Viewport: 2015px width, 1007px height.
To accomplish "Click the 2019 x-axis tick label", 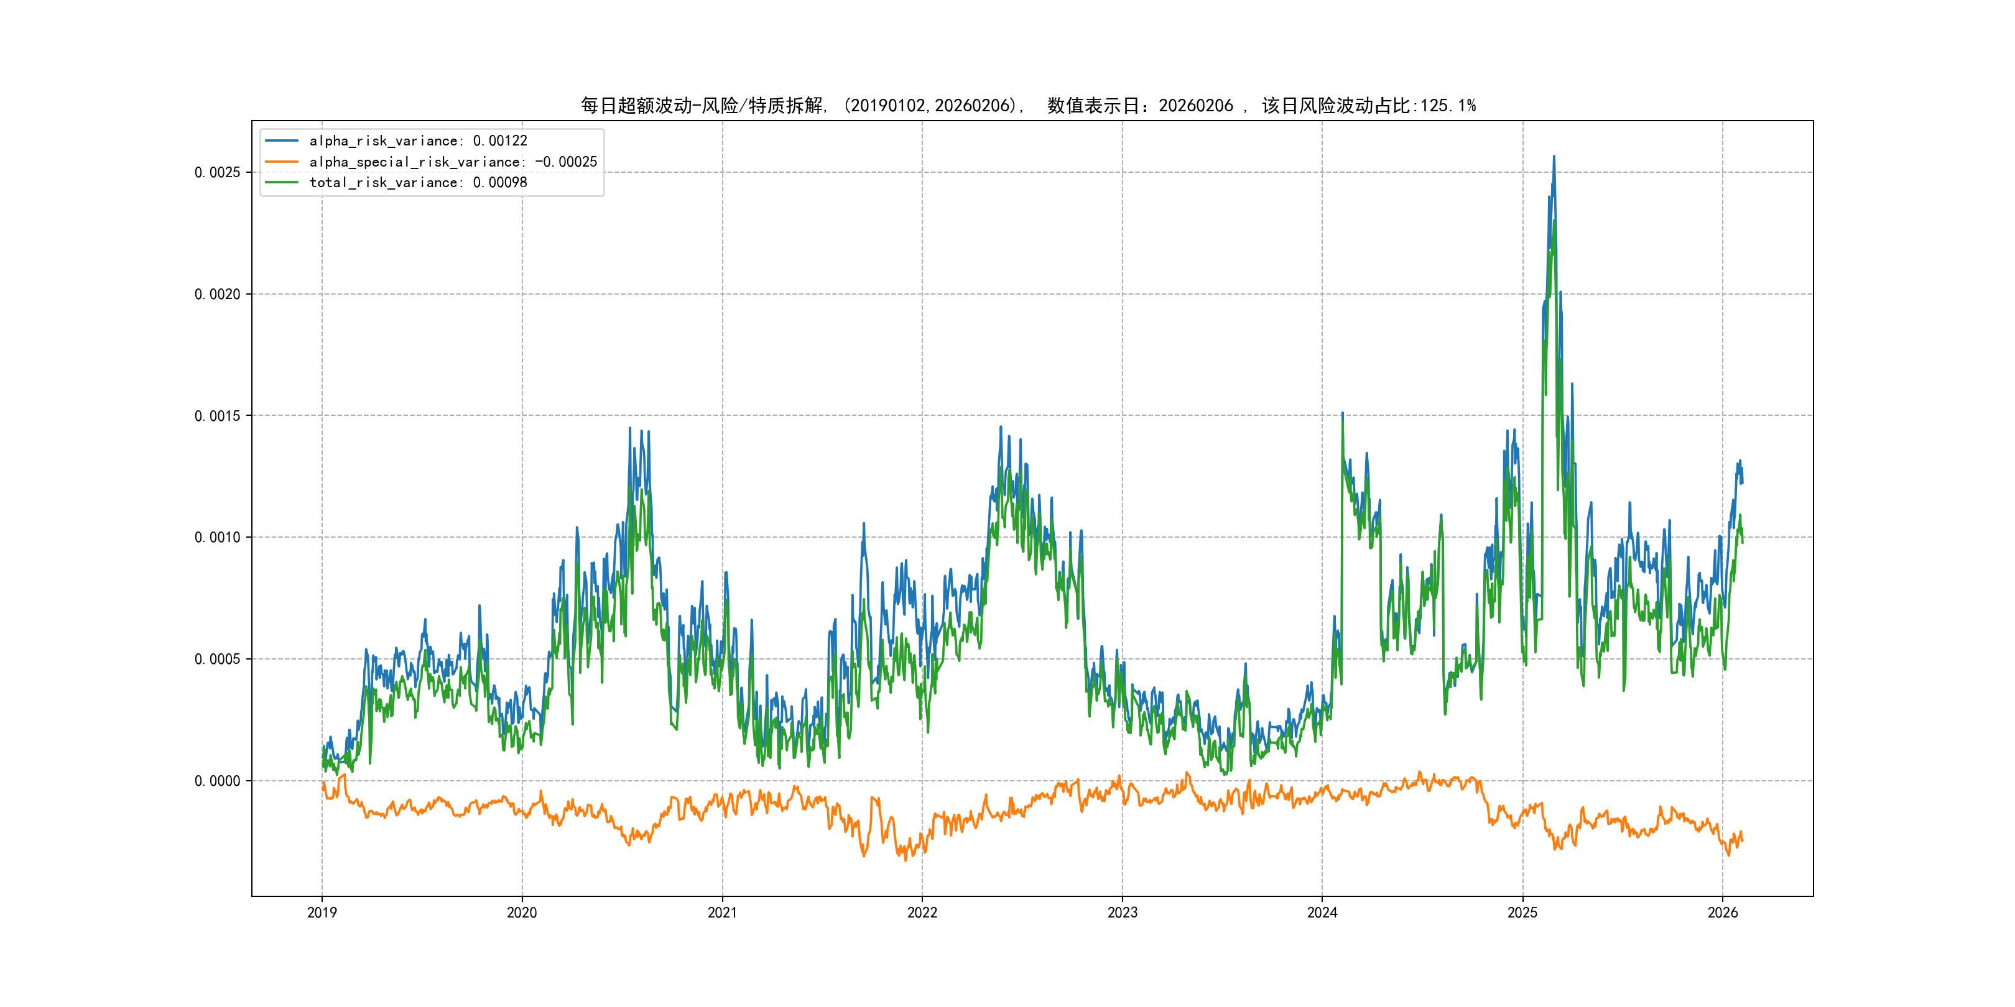I will coord(322,913).
